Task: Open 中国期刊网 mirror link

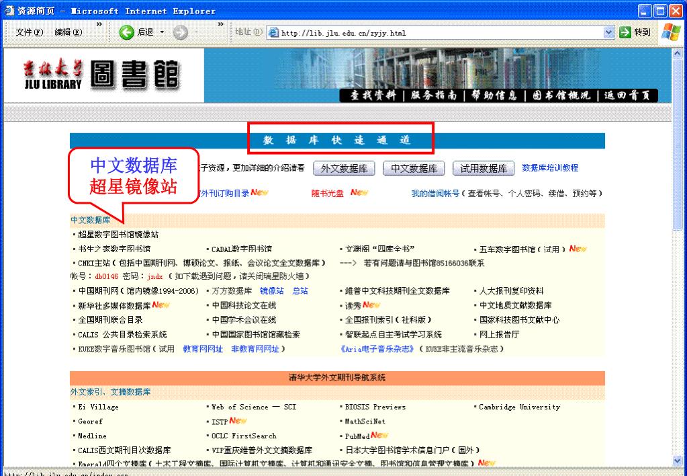Action: click(138, 291)
